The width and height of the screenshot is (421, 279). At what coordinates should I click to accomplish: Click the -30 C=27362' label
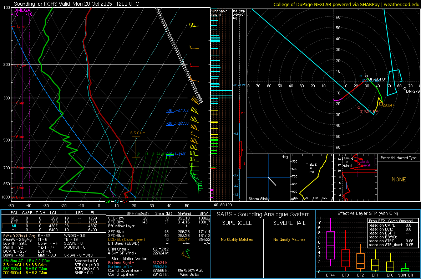coord(178,110)
